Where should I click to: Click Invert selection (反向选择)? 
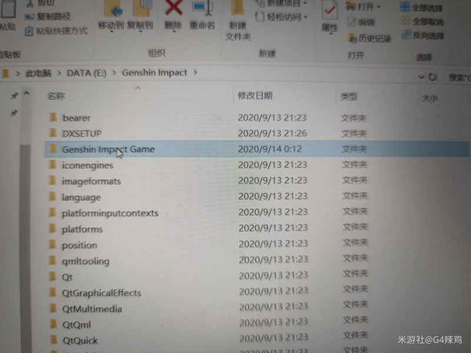(x=422, y=36)
